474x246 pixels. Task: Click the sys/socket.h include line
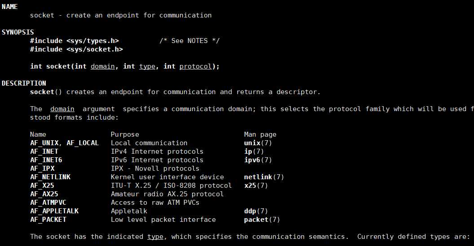point(76,49)
